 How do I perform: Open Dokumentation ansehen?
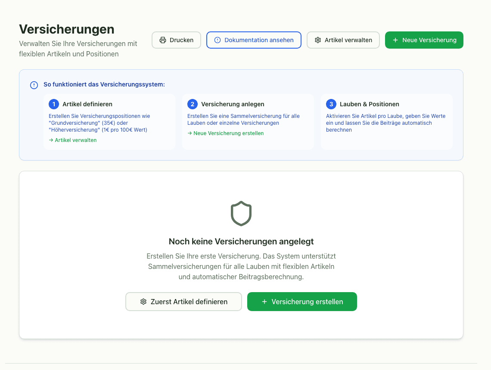[254, 40]
